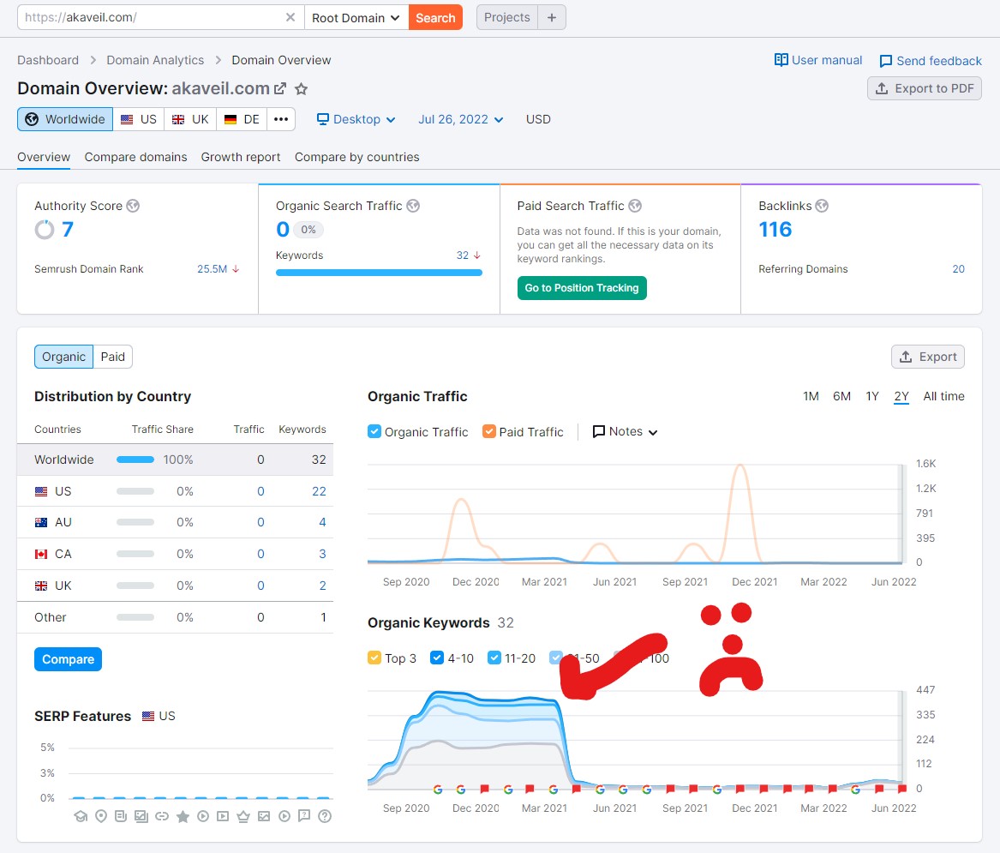Click the Authority Score info globe icon
Screen dimensions: 1000x853
(x=133, y=206)
